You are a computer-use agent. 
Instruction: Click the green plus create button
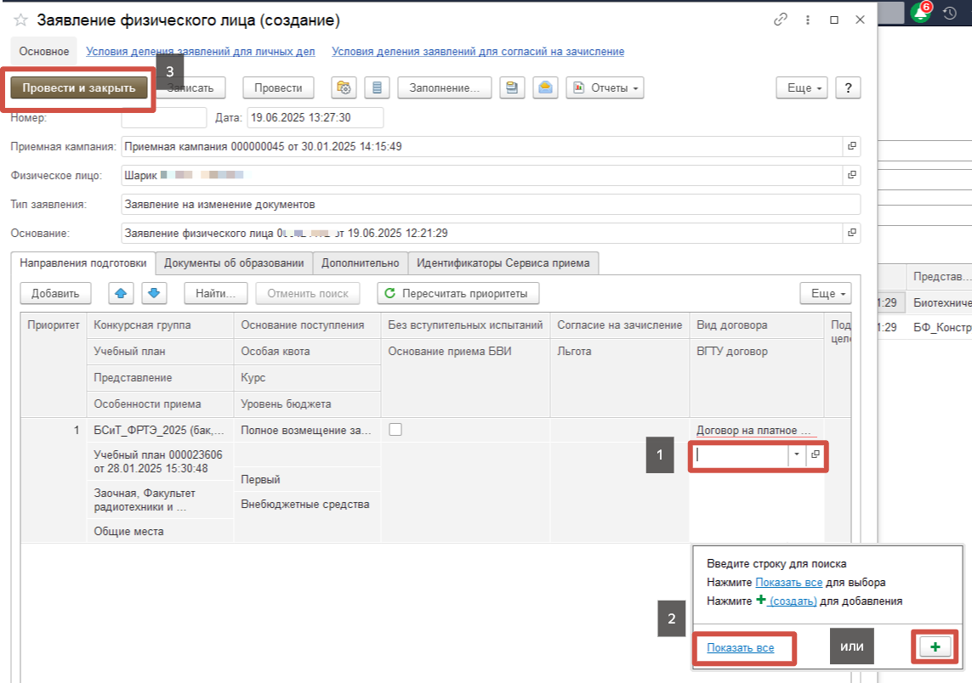pyautogui.click(x=935, y=647)
